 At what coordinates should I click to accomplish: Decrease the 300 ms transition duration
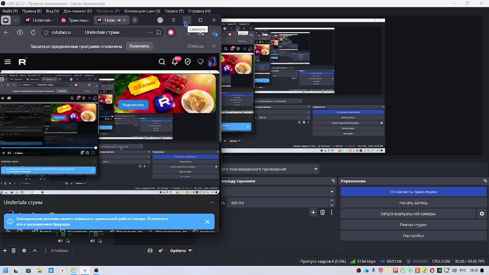332,205
